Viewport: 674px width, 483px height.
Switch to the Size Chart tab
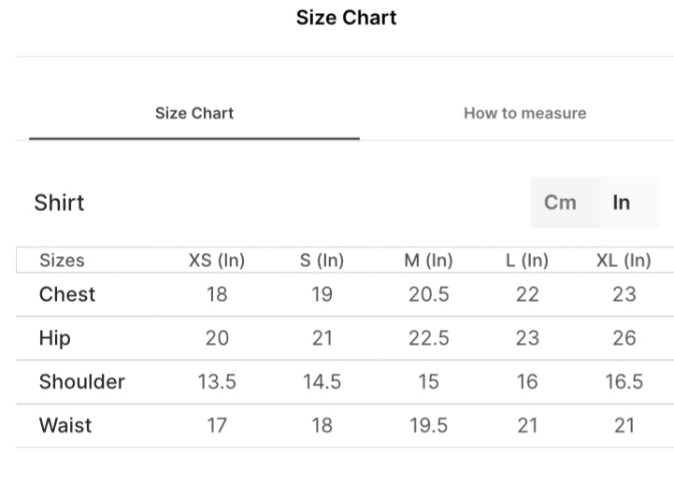pyautogui.click(x=194, y=113)
